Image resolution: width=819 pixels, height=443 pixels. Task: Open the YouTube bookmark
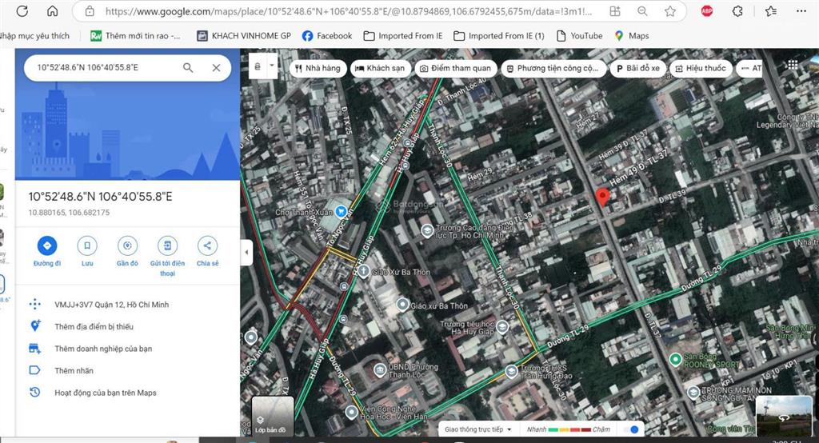pyautogui.click(x=580, y=36)
